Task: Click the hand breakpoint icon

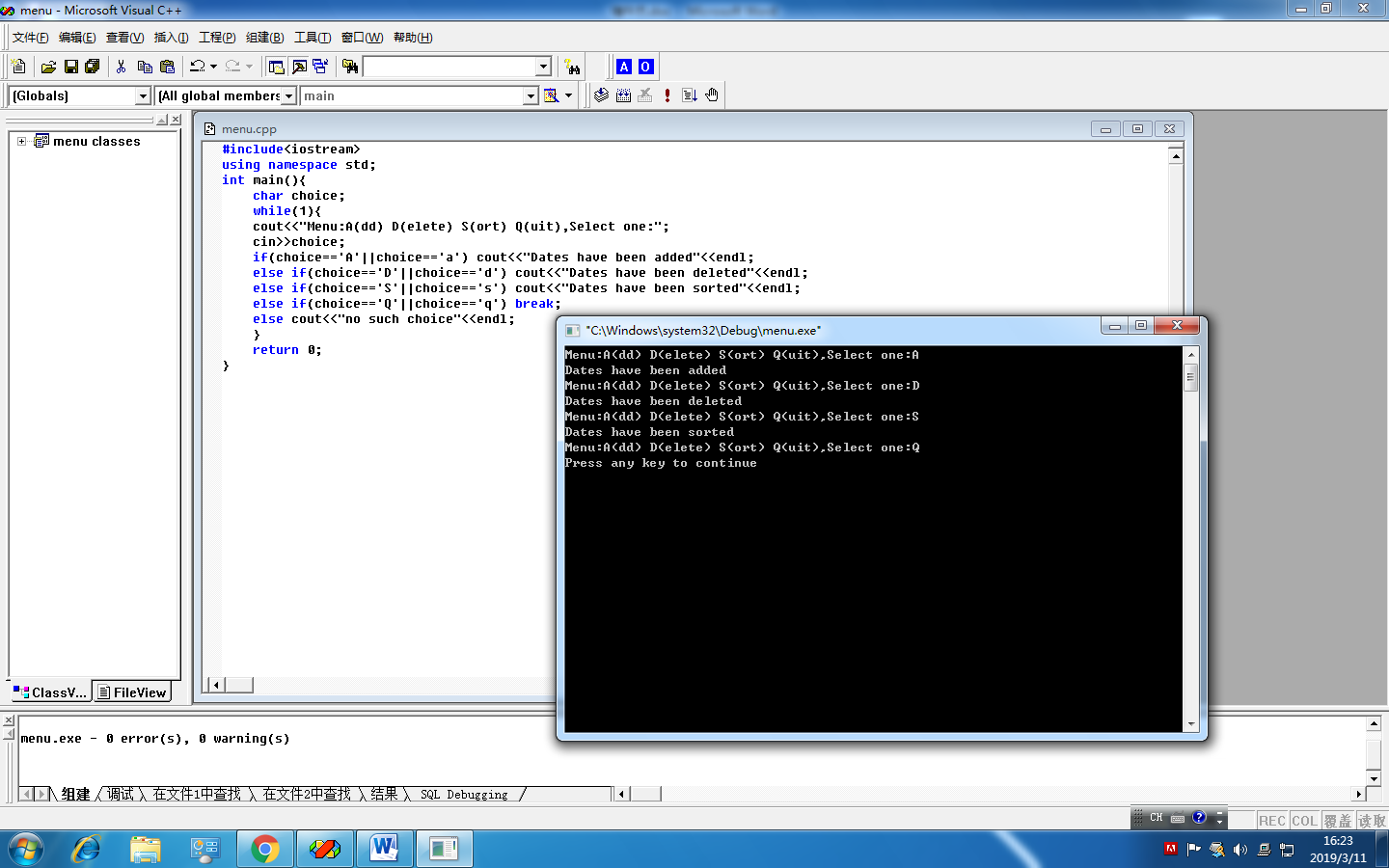Action: coord(712,95)
